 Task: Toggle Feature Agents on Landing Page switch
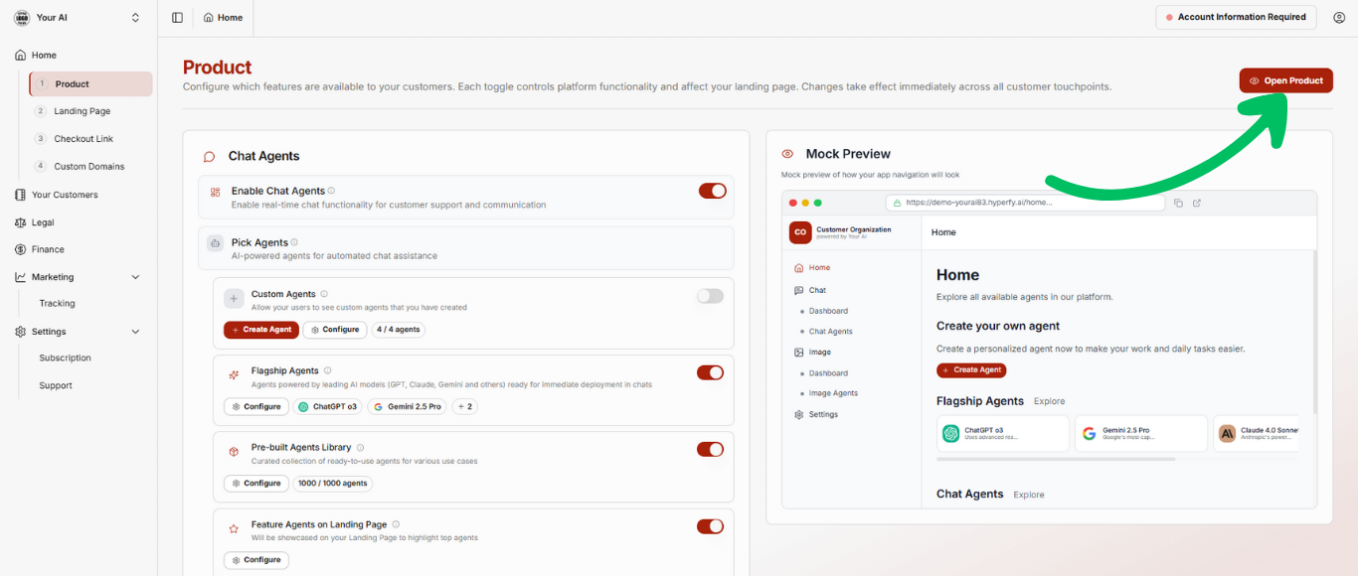tap(710, 526)
